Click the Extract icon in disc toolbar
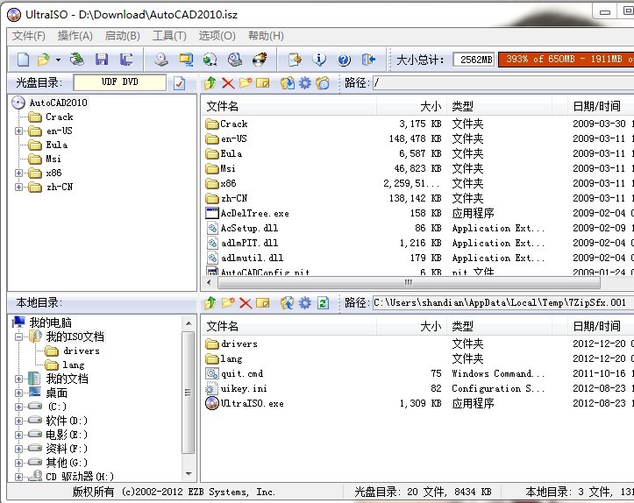634x503 pixels. click(x=287, y=83)
